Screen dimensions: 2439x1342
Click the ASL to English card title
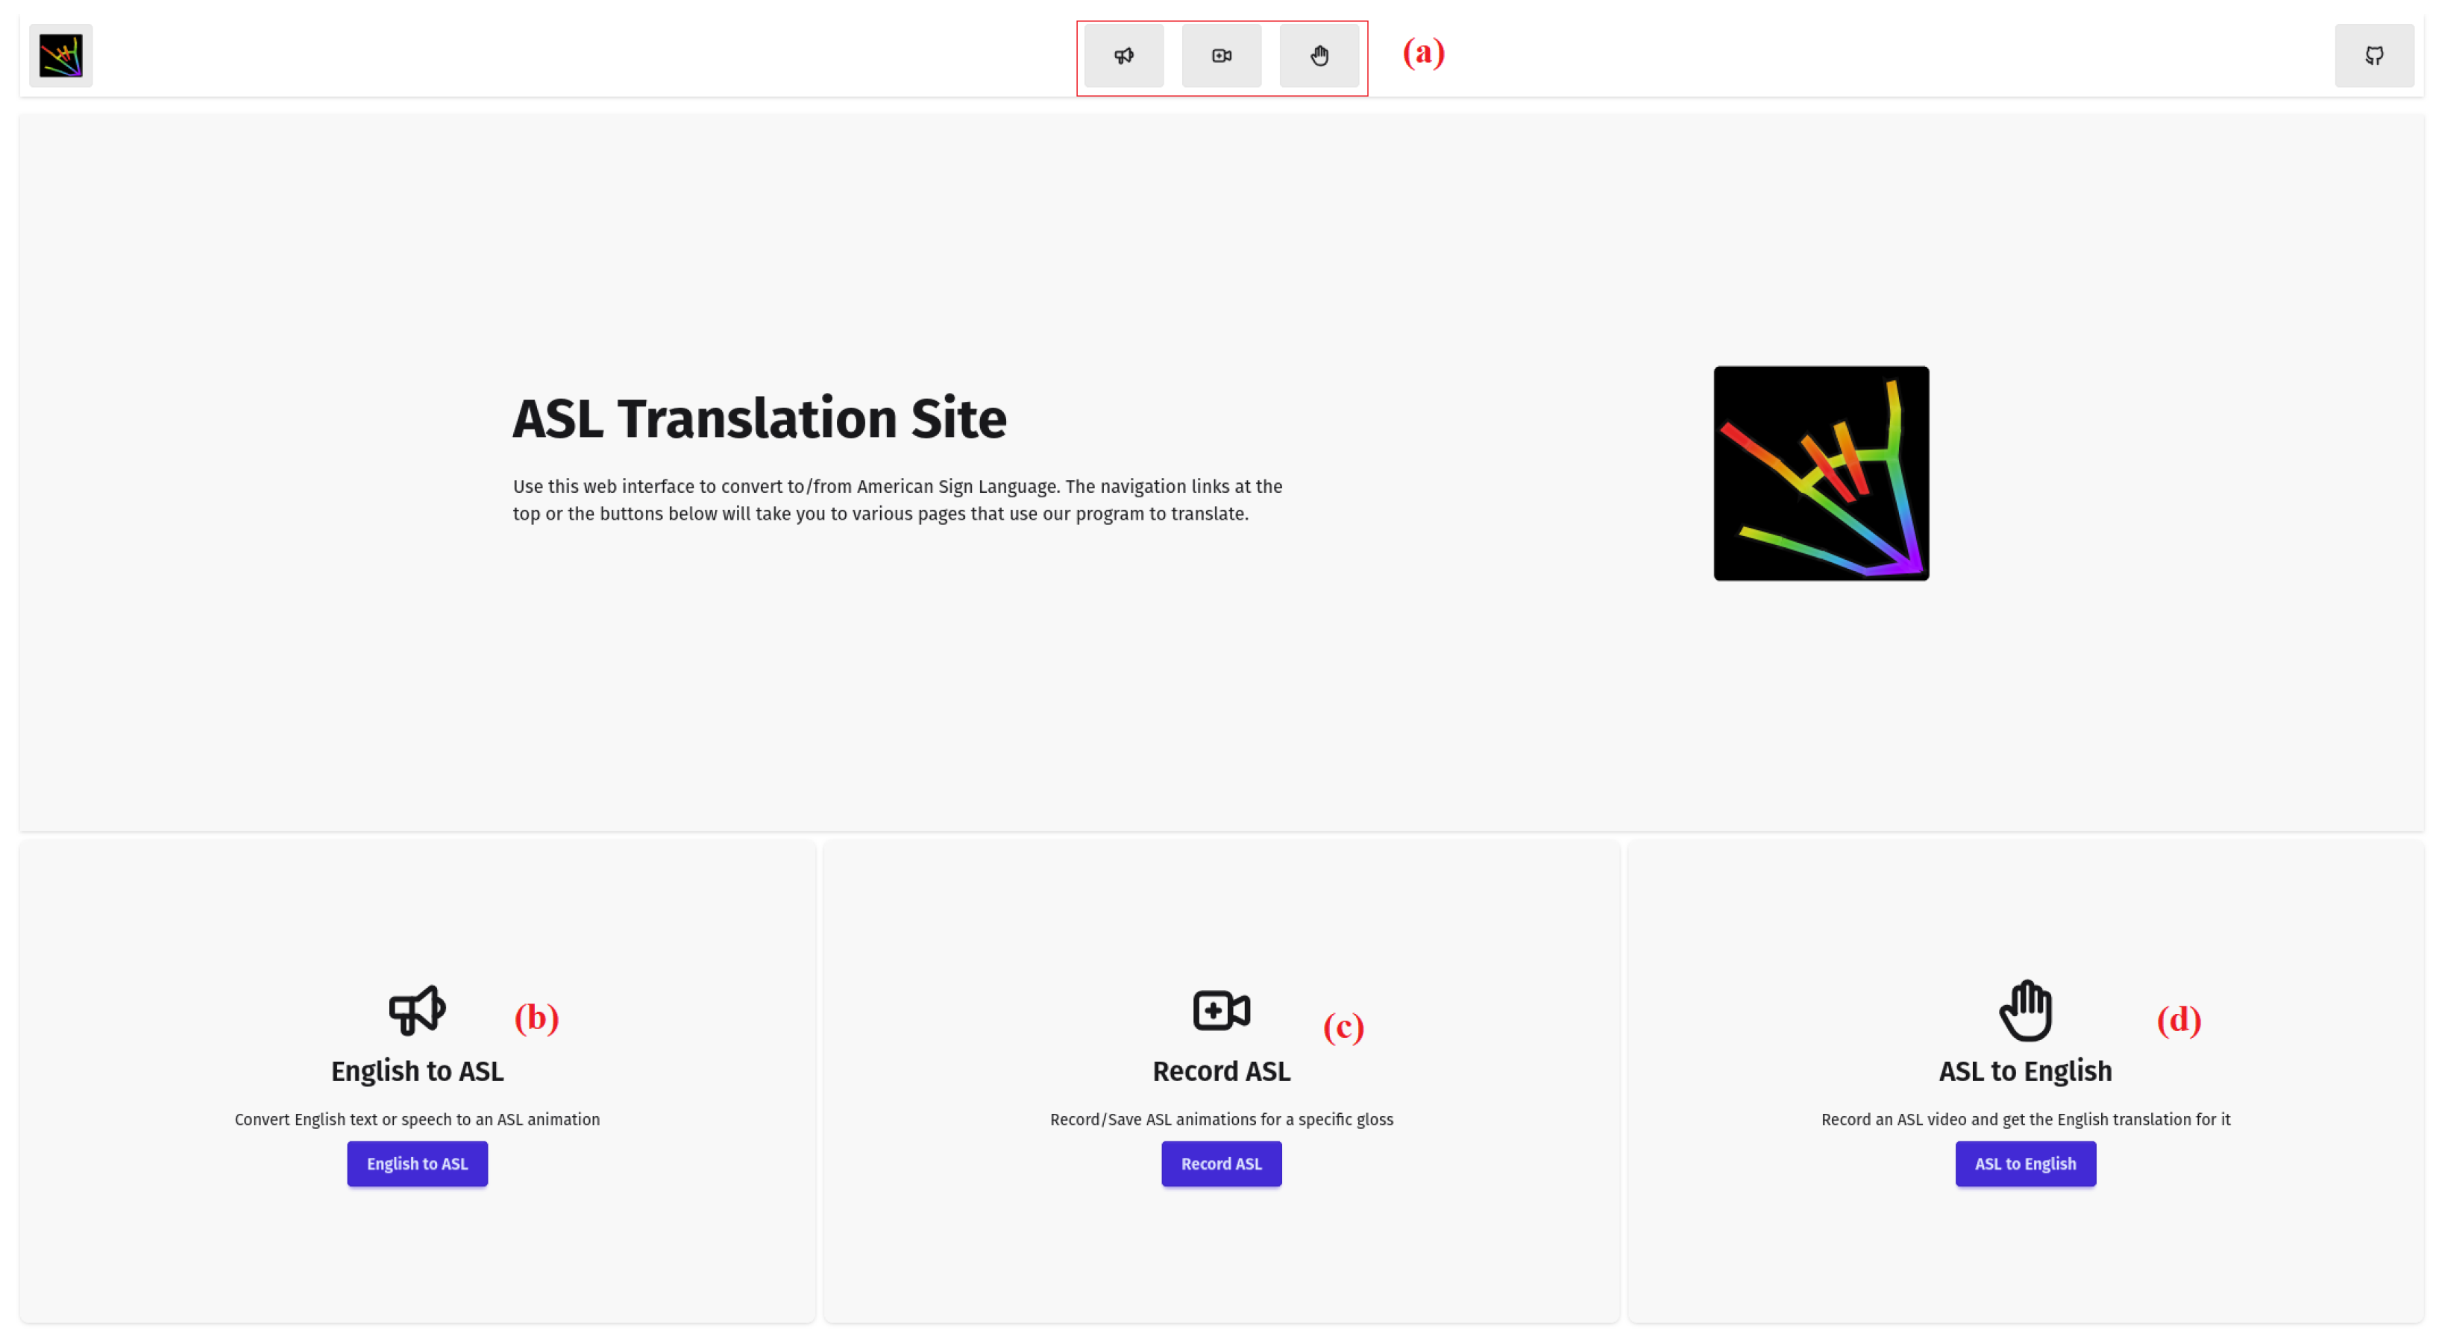(2025, 1071)
